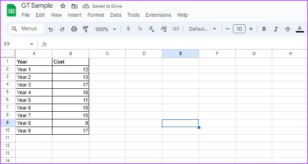Click the Select all corner button

point(8,54)
